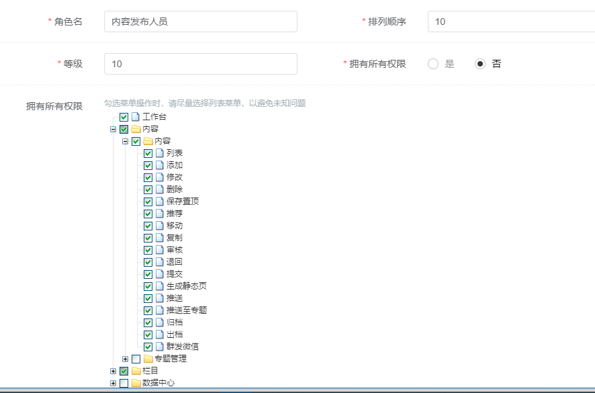
Task: Click the 专题管理 folder icon
Action: [x=148, y=359]
